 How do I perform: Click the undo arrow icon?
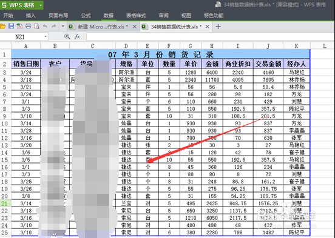pos(45,26)
